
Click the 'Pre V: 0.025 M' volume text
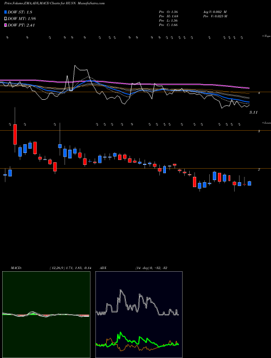click(x=215, y=16)
